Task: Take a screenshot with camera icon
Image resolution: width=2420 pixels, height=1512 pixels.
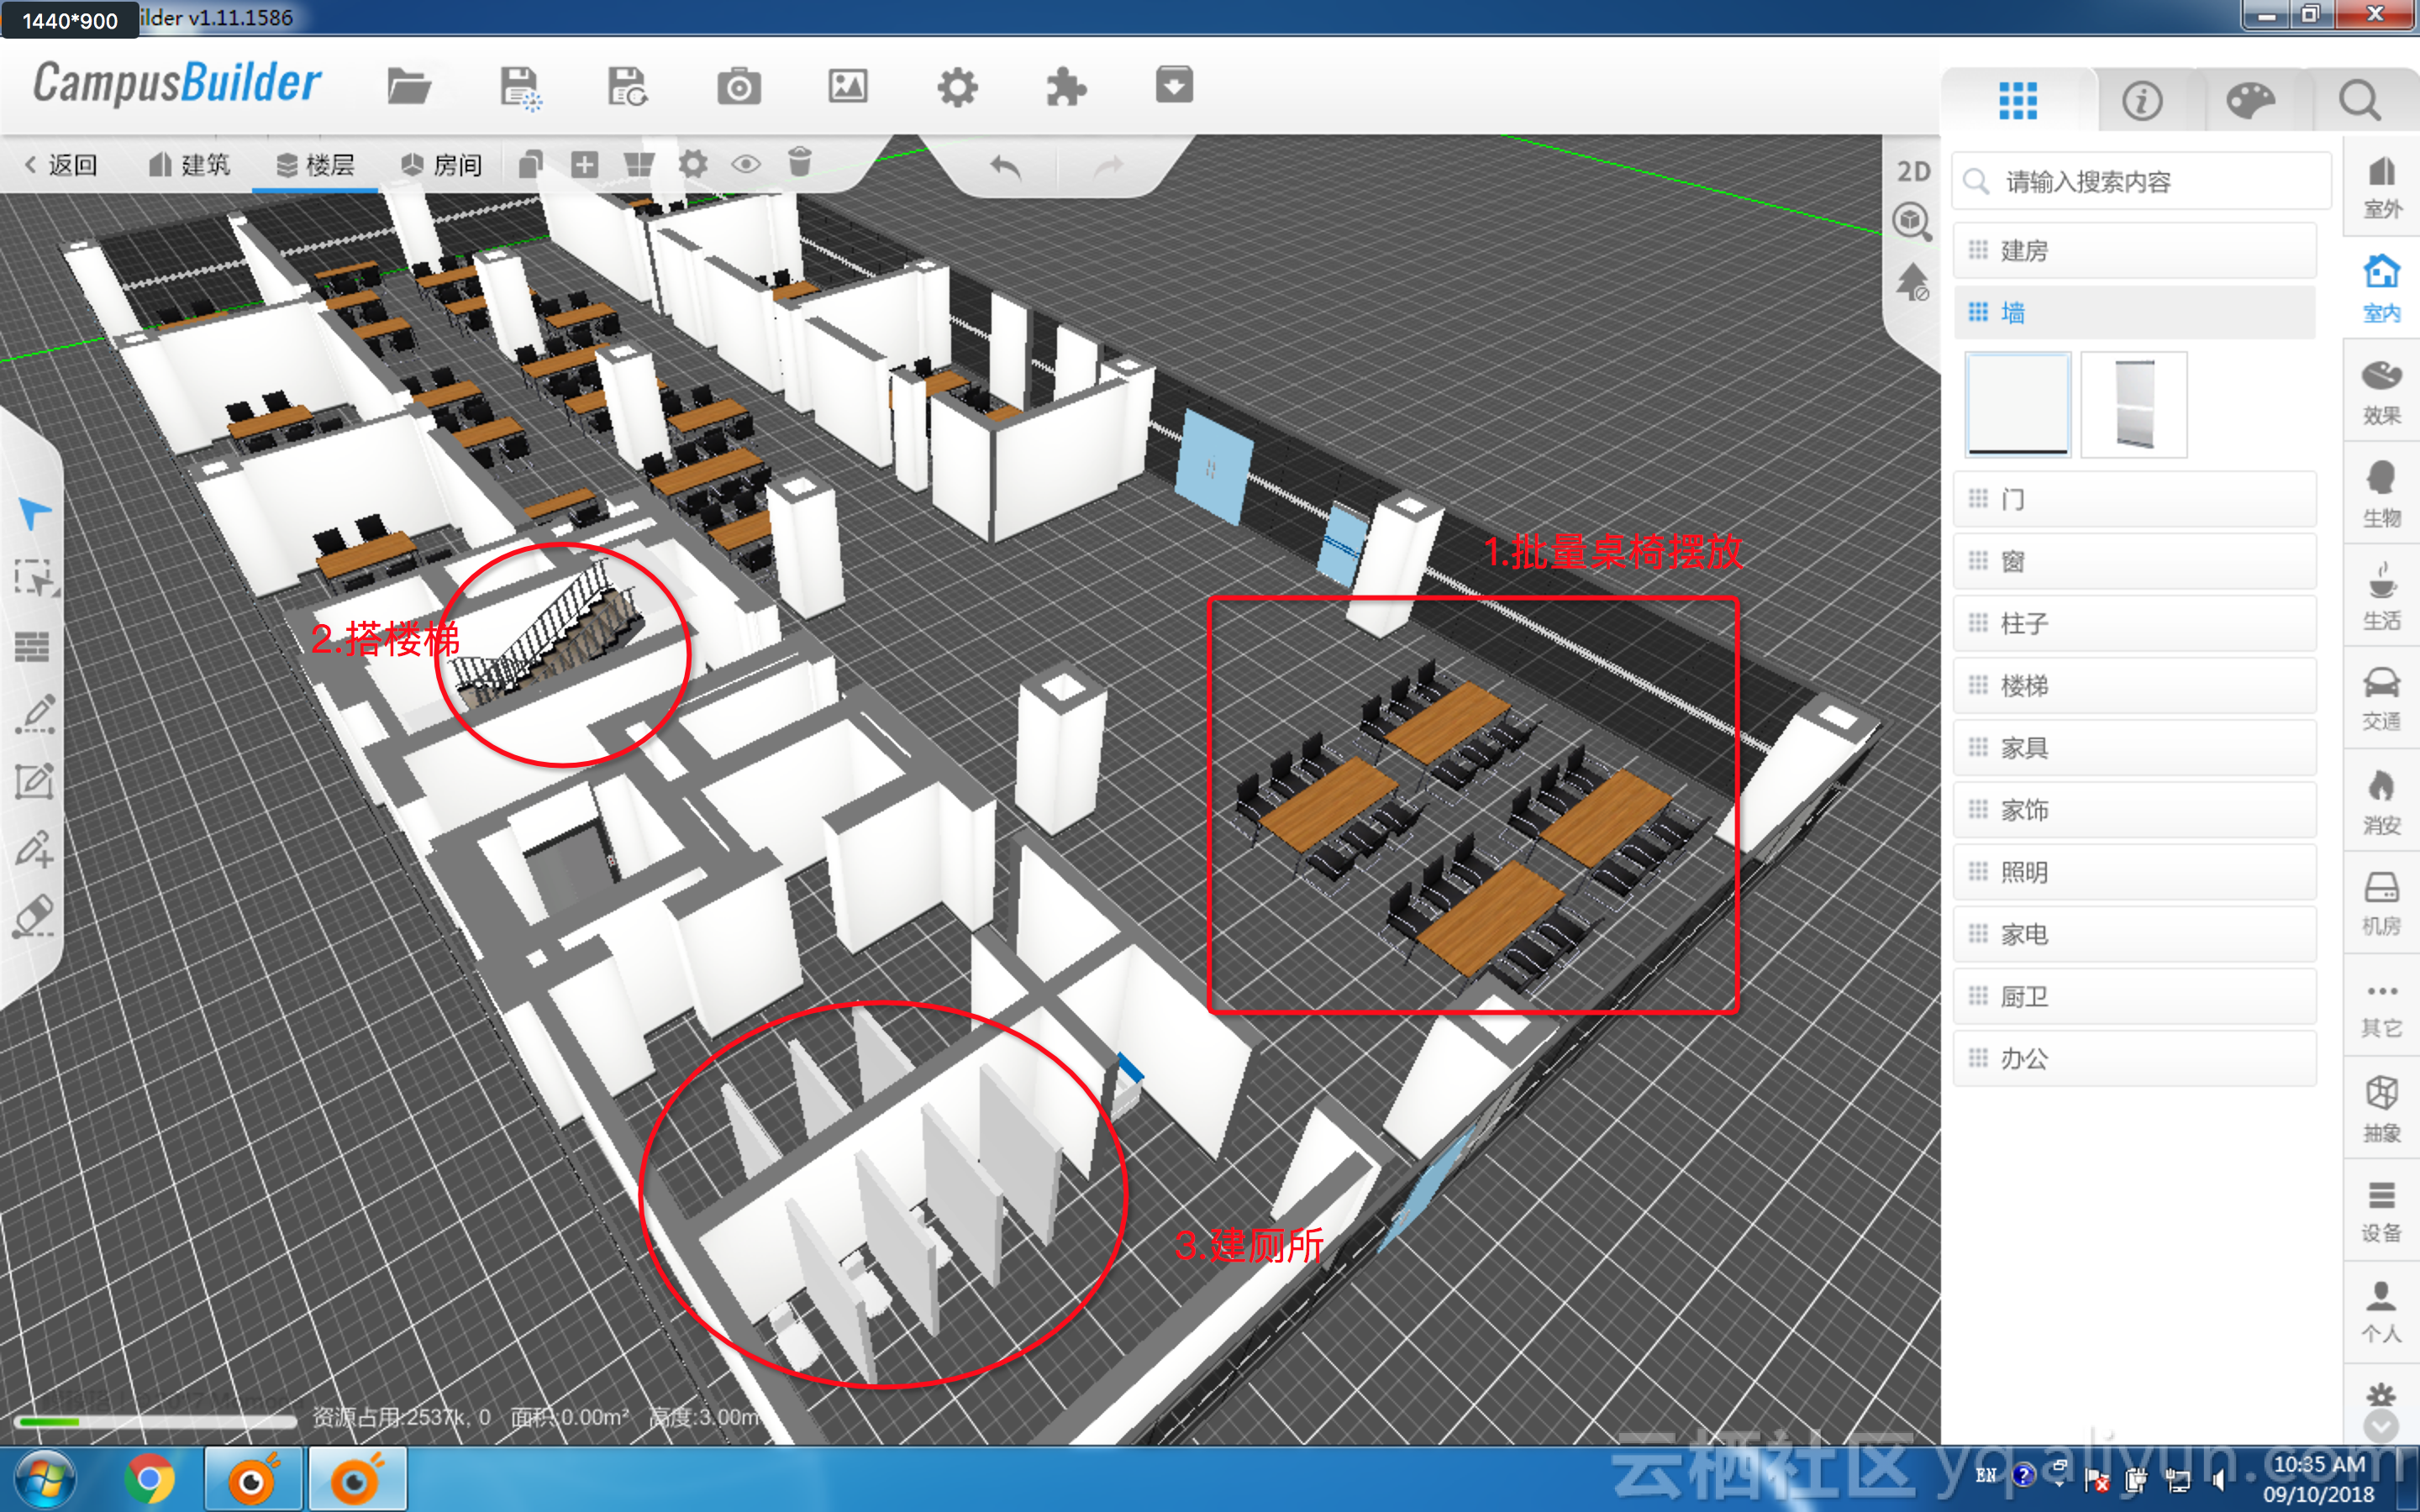Action: (739, 87)
